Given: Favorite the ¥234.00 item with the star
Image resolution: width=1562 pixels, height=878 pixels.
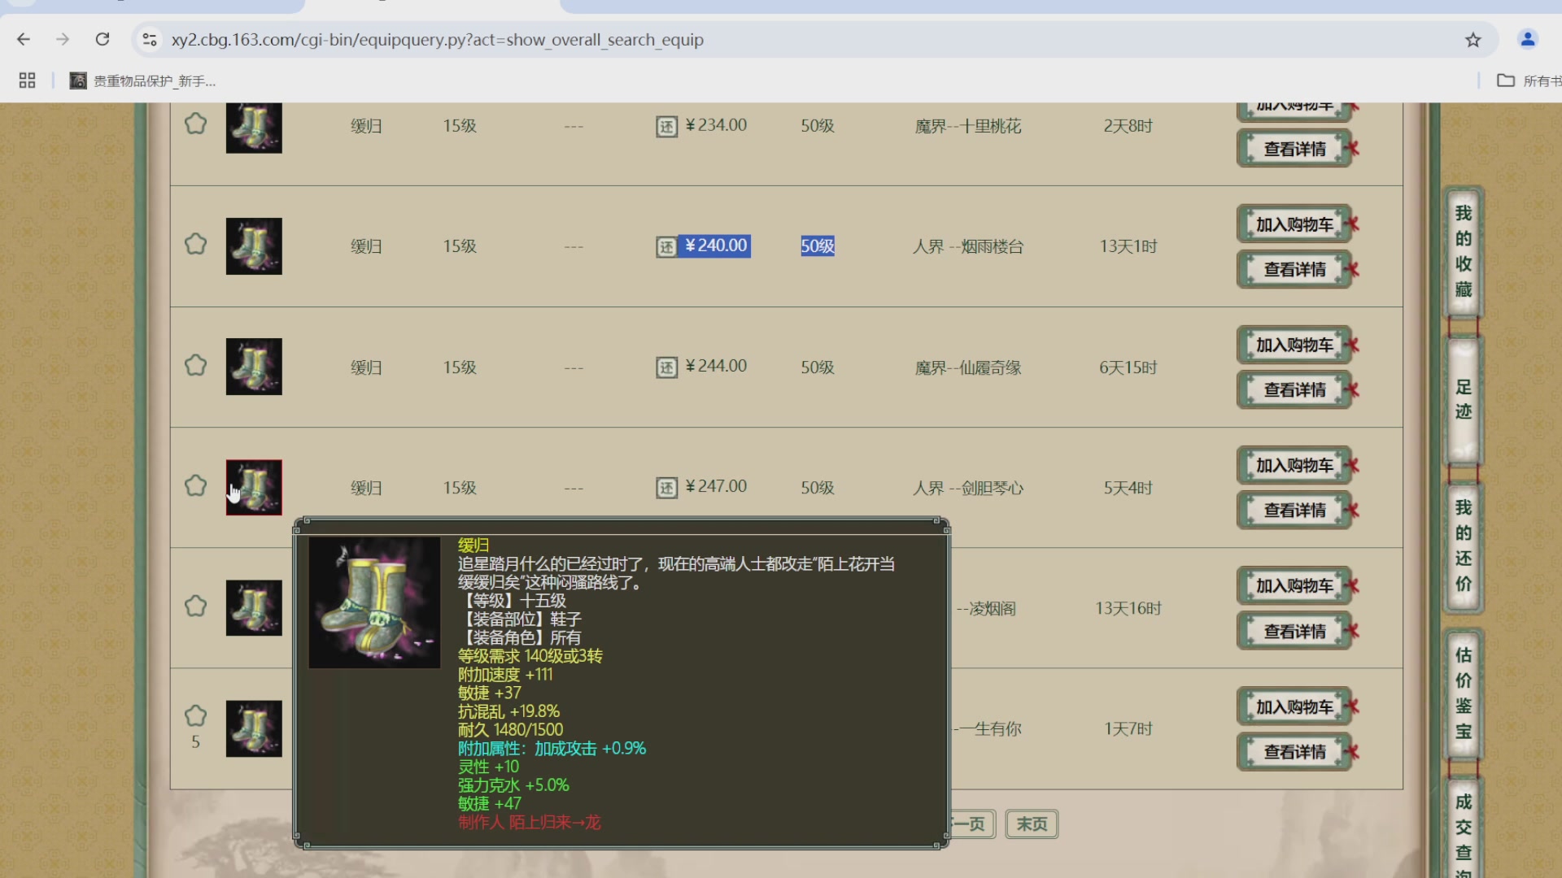Looking at the screenshot, I should point(195,124).
